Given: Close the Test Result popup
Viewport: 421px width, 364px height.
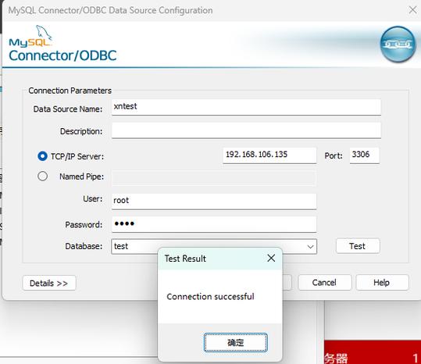Looking at the screenshot, I should [271, 258].
